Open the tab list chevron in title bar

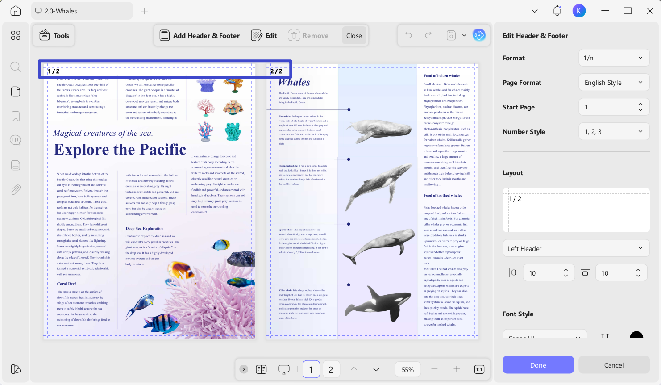point(534,11)
